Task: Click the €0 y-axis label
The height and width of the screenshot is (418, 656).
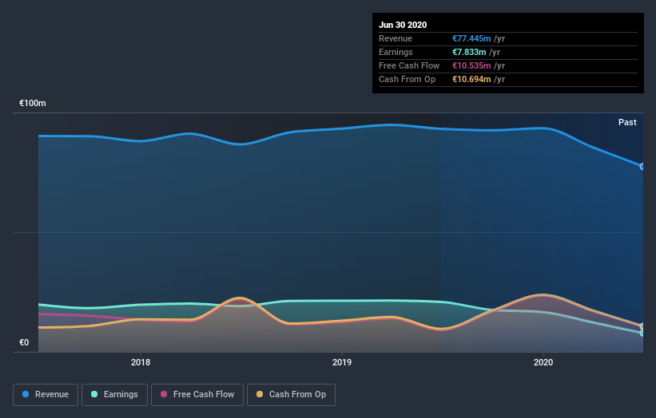Action: pyautogui.click(x=24, y=342)
